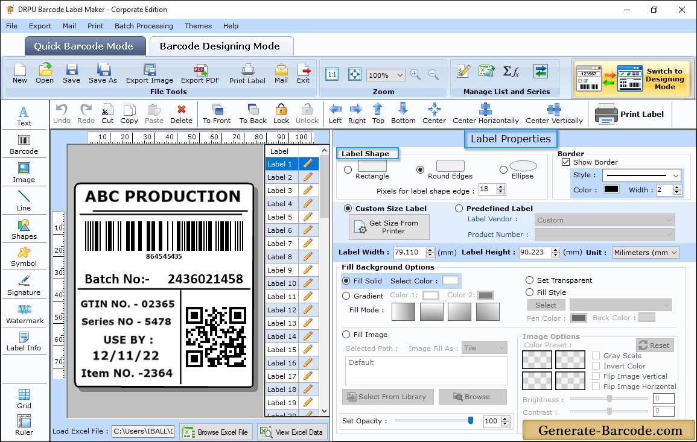Open the File menu
The width and height of the screenshot is (697, 442).
coord(11,26)
